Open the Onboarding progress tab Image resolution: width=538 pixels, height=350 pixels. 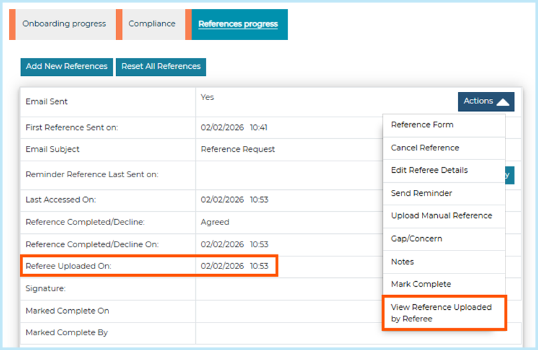[x=64, y=24]
